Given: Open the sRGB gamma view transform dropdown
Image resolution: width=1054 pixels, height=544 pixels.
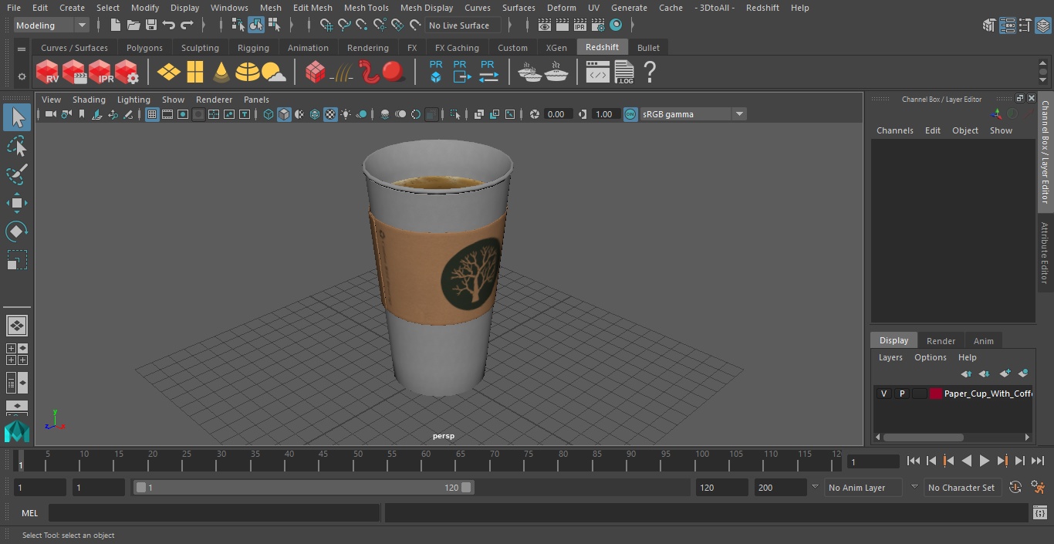Looking at the screenshot, I should [693, 114].
